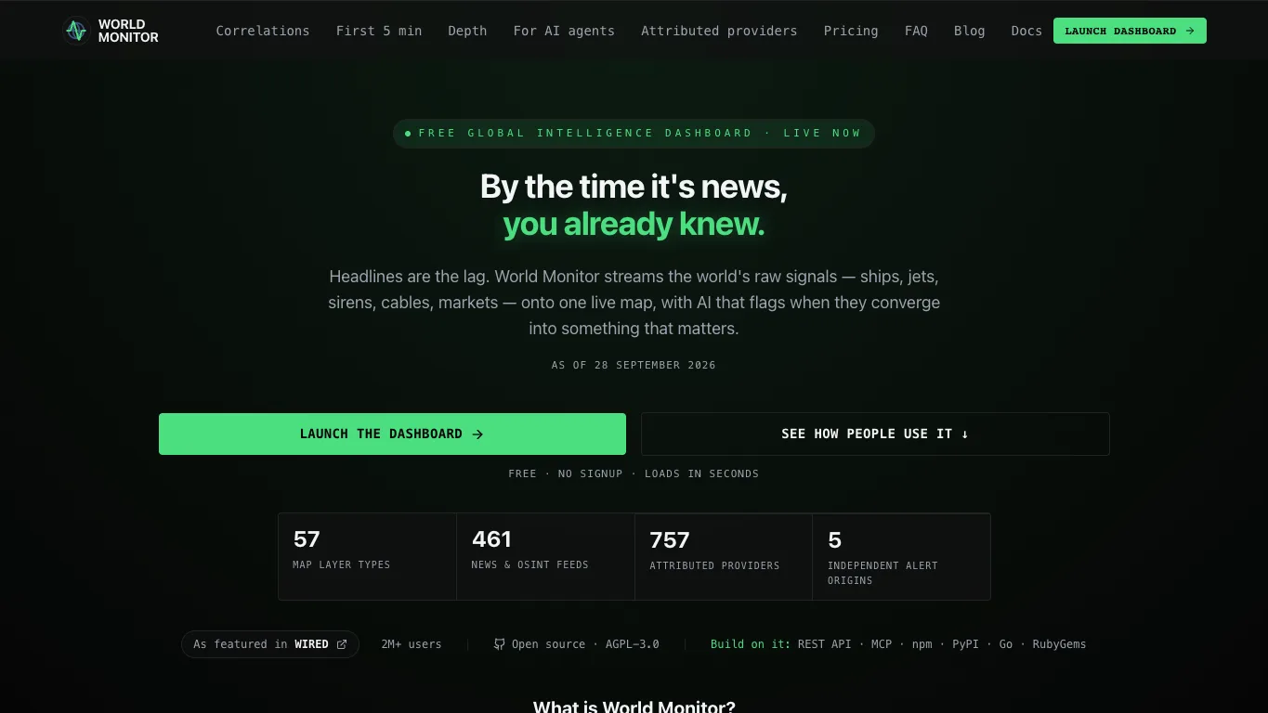Click the external link icon beside WIRED
The height and width of the screenshot is (713, 1268).
click(342, 644)
